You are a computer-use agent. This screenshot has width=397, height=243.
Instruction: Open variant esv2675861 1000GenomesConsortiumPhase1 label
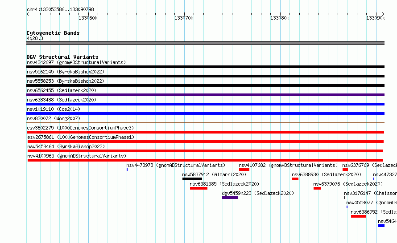pos(81,137)
